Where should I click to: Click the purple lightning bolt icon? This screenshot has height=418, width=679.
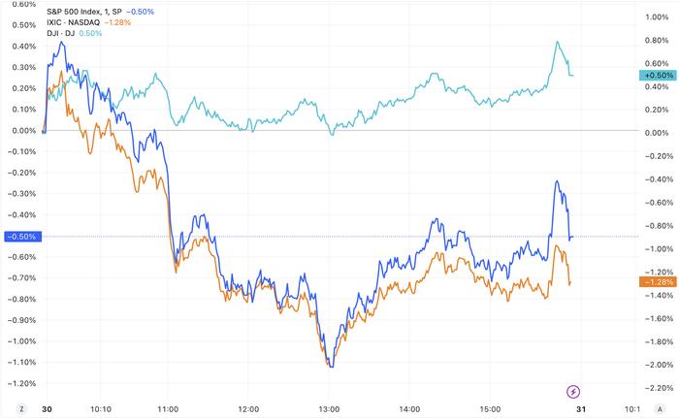pyautogui.click(x=573, y=391)
